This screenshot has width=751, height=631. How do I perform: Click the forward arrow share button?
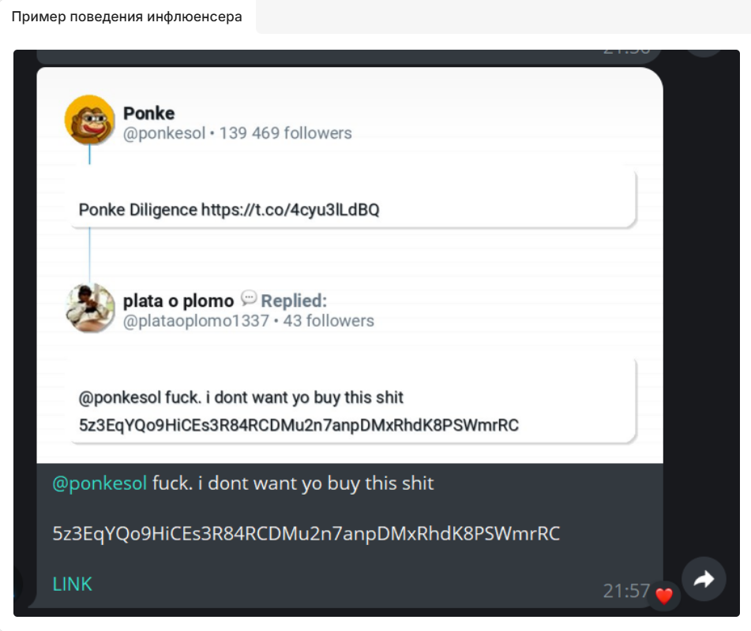click(703, 581)
